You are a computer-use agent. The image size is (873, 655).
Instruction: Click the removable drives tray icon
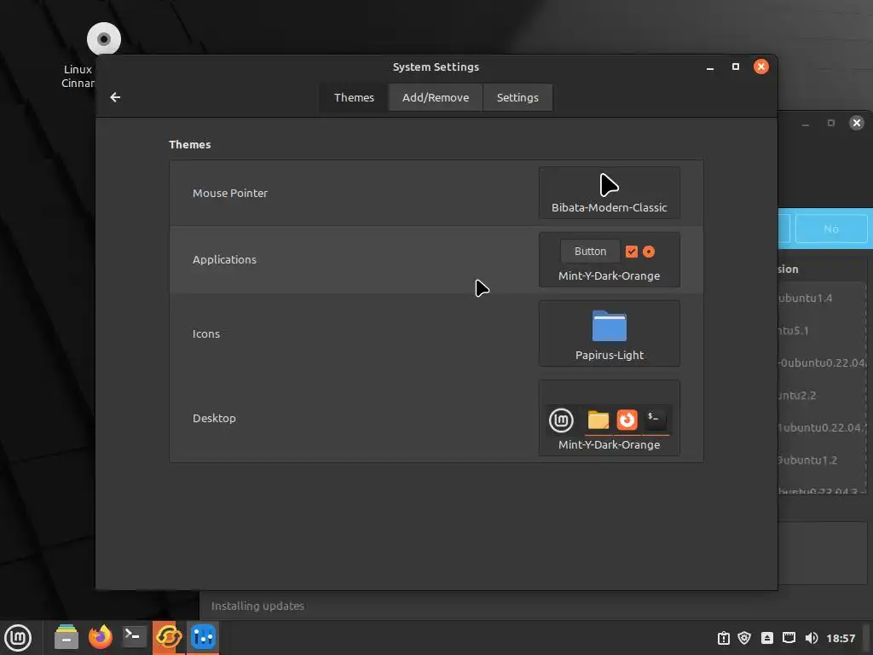coord(766,638)
